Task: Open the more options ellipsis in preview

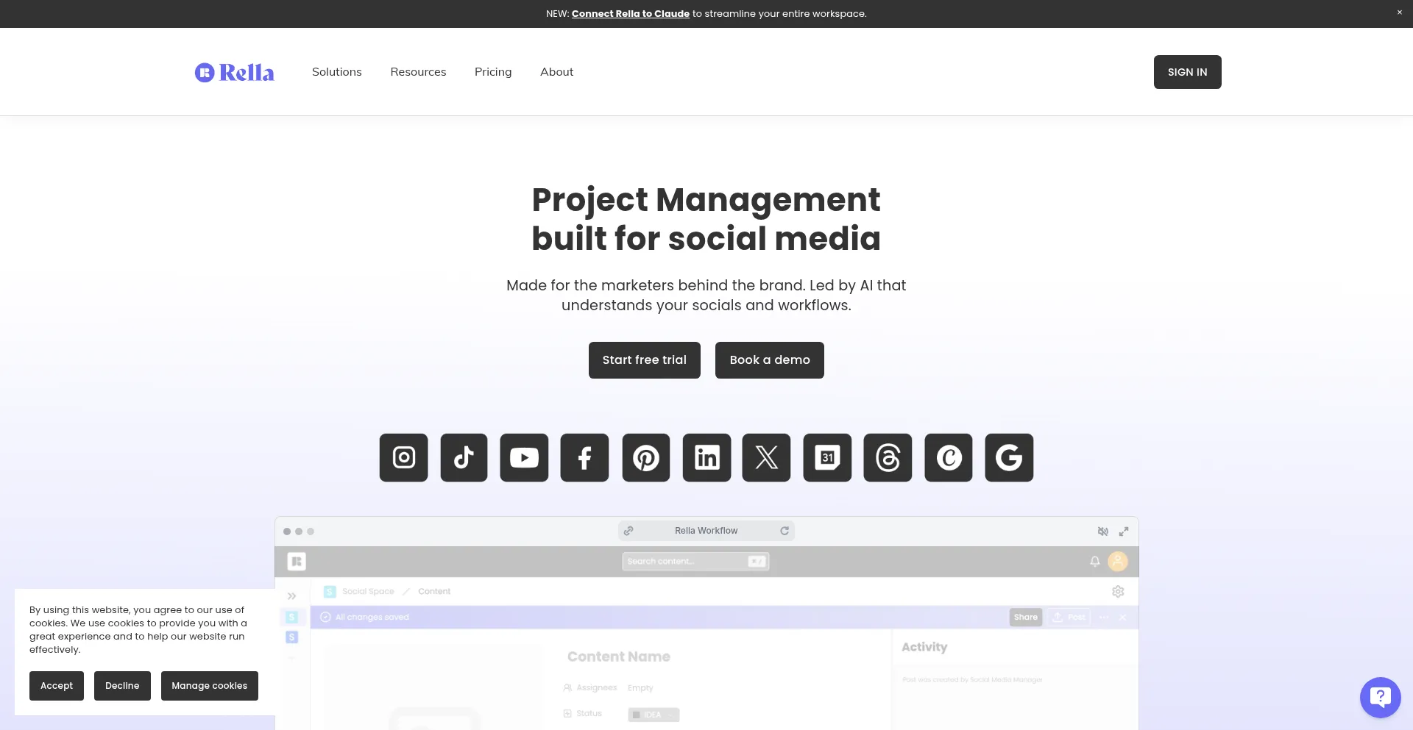Action: point(1104,618)
